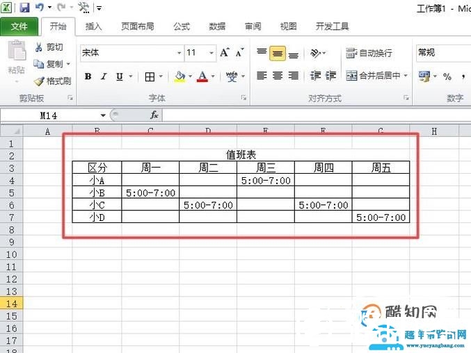The width and height of the screenshot is (471, 353).
Task: Switch to the 审阅 ribbon tab
Action: coord(253,26)
